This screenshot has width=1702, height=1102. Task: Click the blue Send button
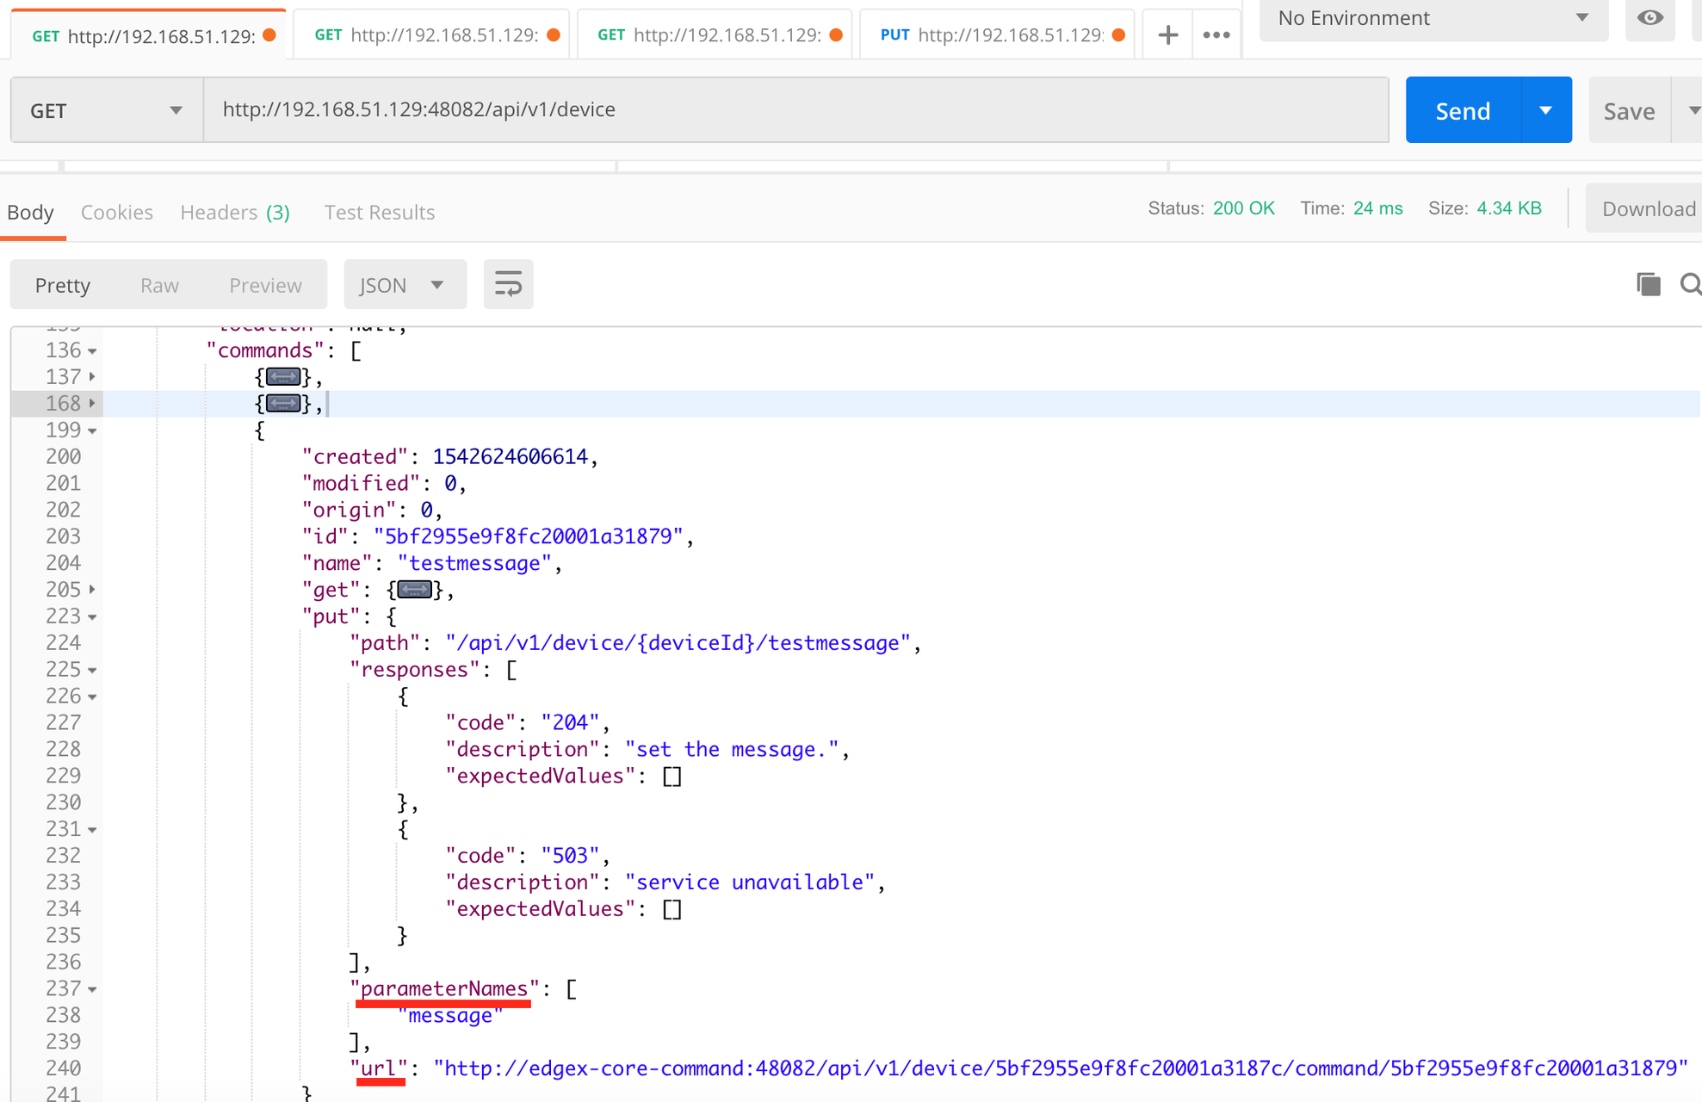(x=1463, y=110)
